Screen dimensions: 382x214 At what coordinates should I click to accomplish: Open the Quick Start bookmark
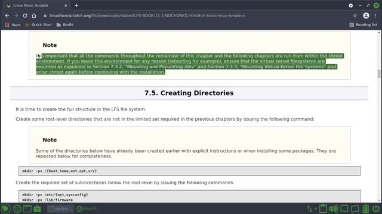pyautogui.click(x=38, y=25)
